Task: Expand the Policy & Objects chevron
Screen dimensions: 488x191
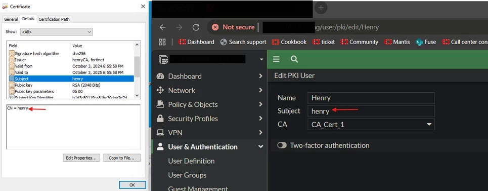Action: pos(260,105)
